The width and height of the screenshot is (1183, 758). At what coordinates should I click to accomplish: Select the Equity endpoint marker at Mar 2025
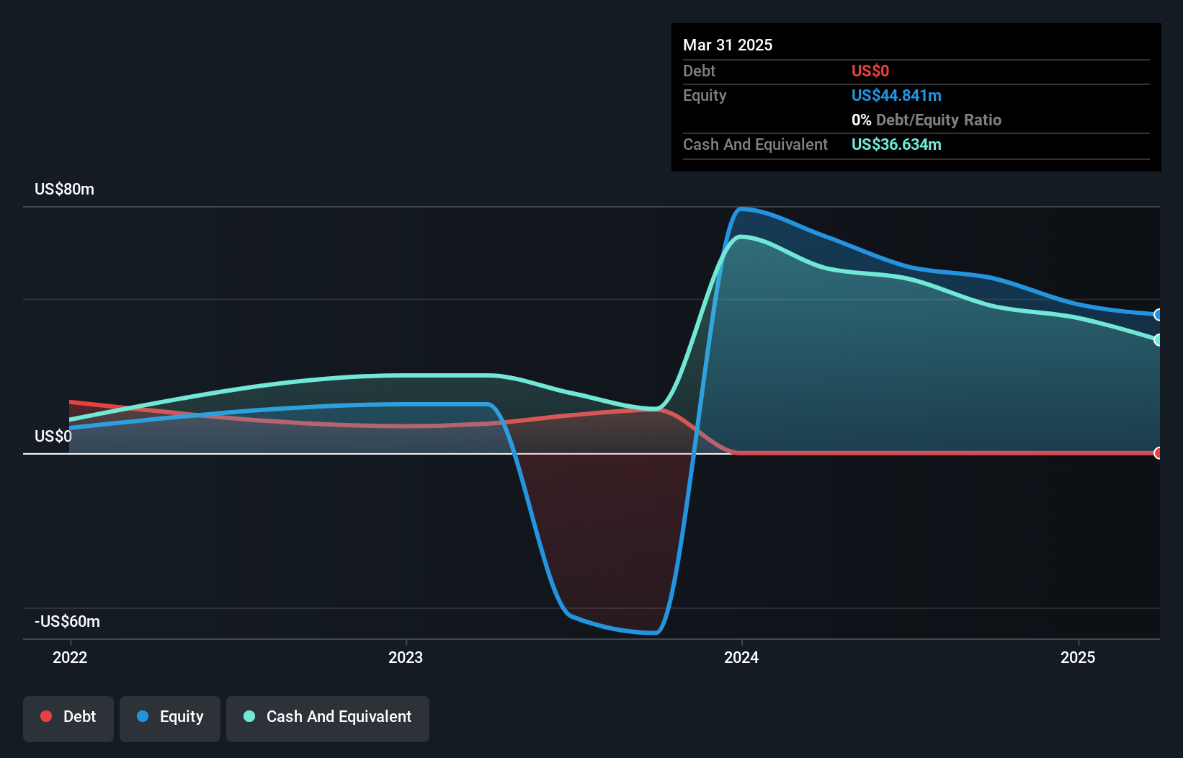click(x=1158, y=315)
